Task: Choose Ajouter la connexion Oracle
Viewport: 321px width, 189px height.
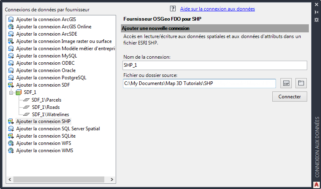Action: coord(45,70)
